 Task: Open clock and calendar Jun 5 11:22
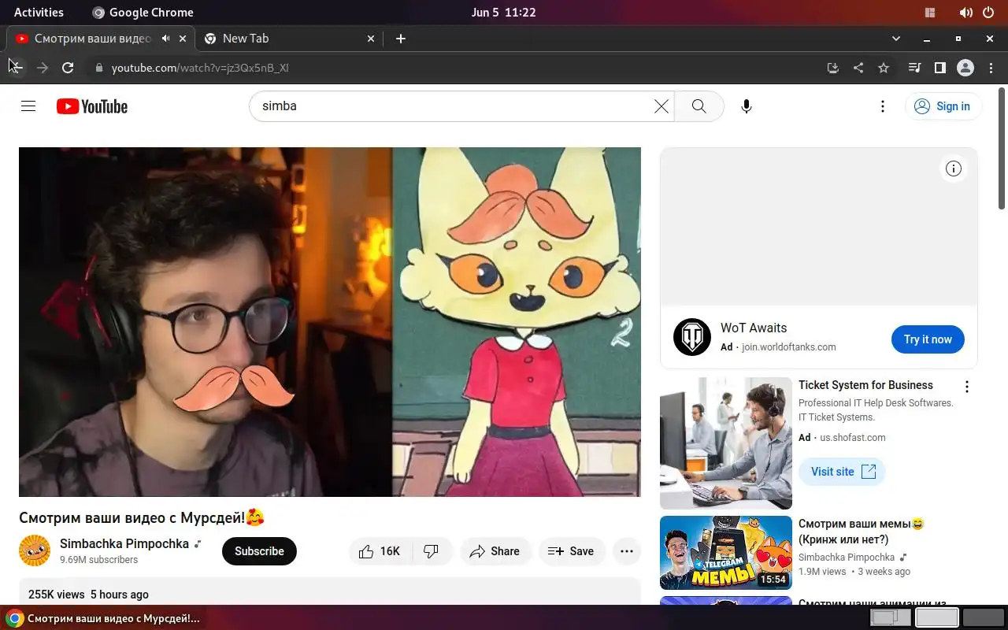pos(503,13)
